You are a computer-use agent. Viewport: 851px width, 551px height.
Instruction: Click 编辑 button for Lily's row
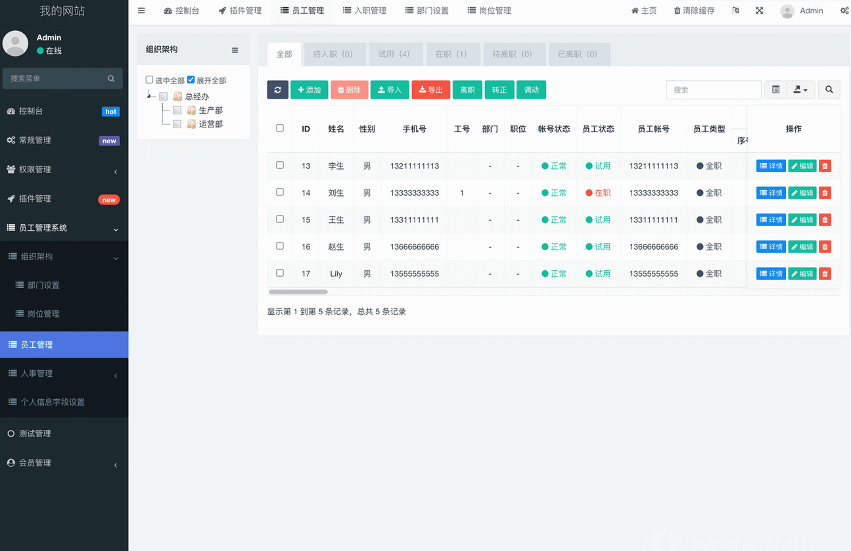coord(802,274)
